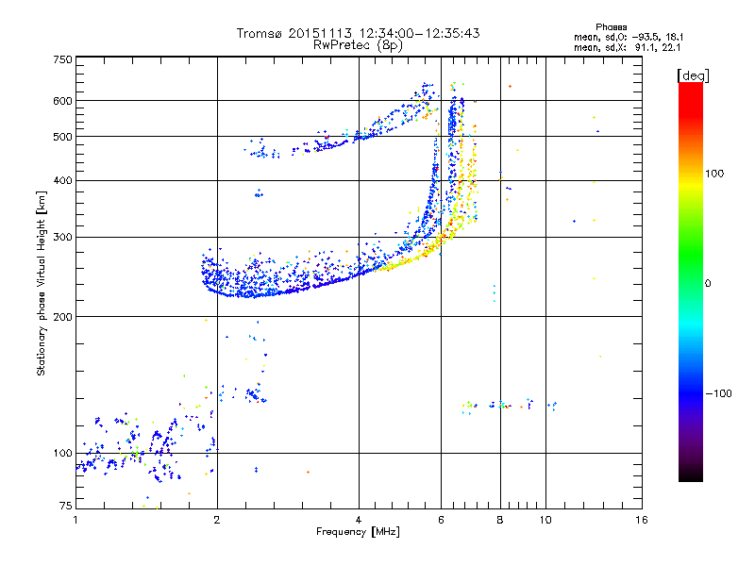Click the y-axis tick label '200'
This screenshot has width=755, height=566.
(x=62, y=317)
